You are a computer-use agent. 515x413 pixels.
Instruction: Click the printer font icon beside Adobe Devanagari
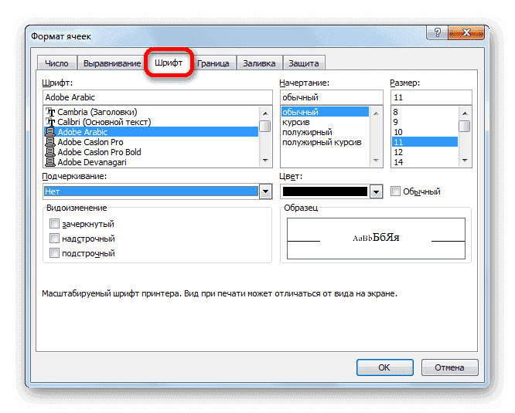[51, 162]
